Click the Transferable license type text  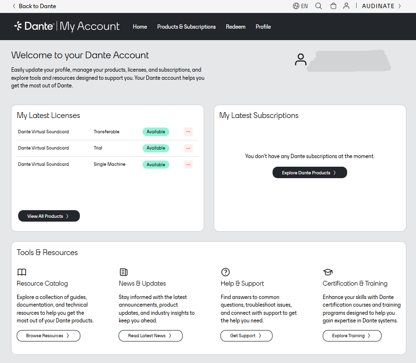[106, 132]
